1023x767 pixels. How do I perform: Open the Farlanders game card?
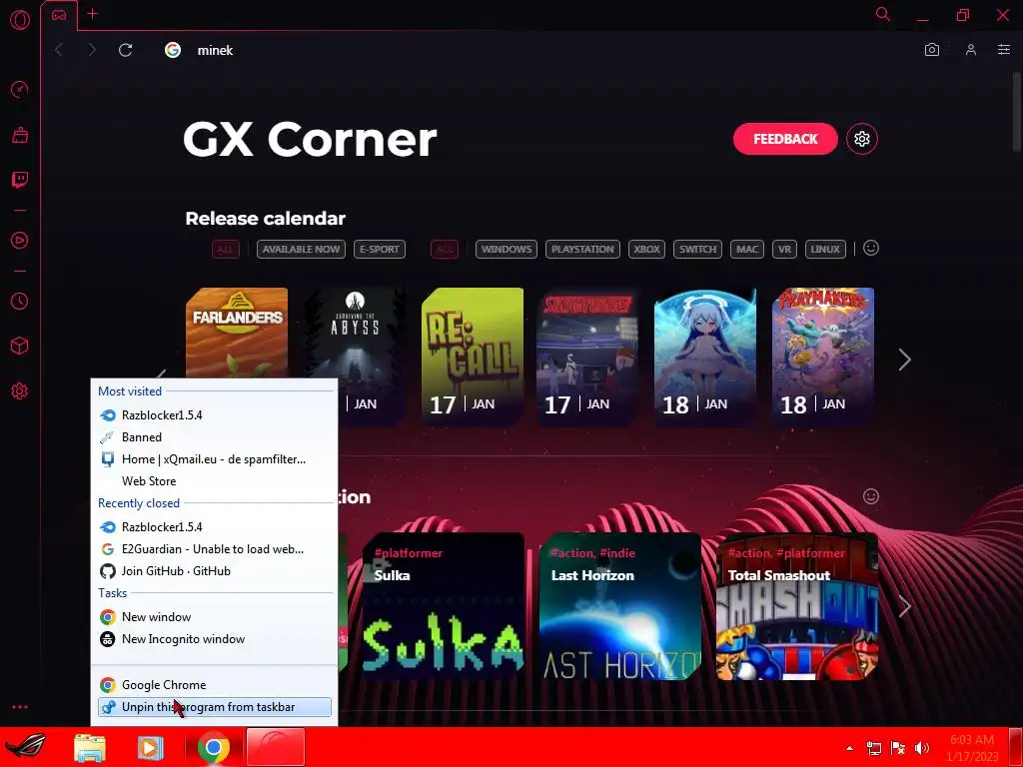(237, 334)
